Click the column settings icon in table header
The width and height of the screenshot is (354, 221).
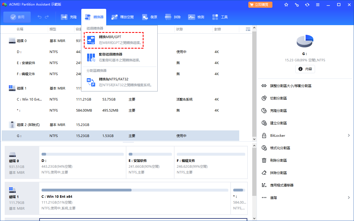click(x=248, y=29)
